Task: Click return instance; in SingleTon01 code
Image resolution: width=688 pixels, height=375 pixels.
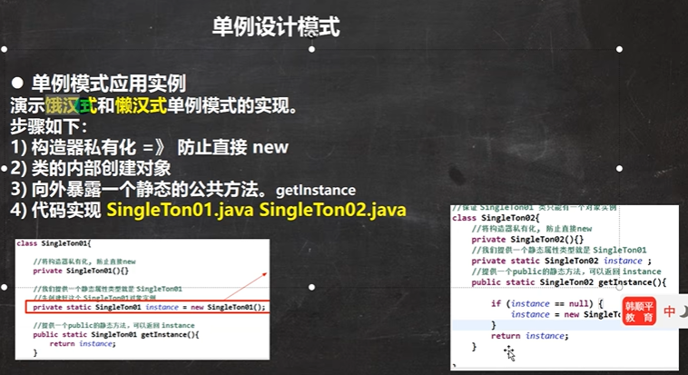Action: coord(83,344)
